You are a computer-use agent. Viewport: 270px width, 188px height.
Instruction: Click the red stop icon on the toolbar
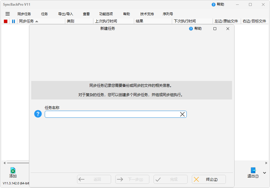[5, 21]
